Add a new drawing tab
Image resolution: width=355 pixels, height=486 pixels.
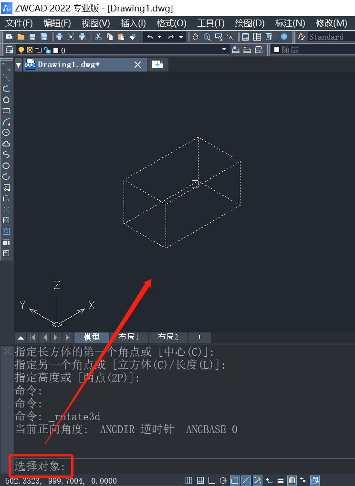pyautogui.click(x=157, y=64)
